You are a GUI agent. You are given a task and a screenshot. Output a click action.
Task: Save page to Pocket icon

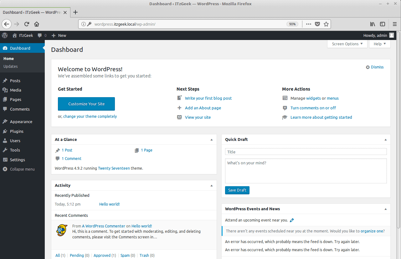317,24
